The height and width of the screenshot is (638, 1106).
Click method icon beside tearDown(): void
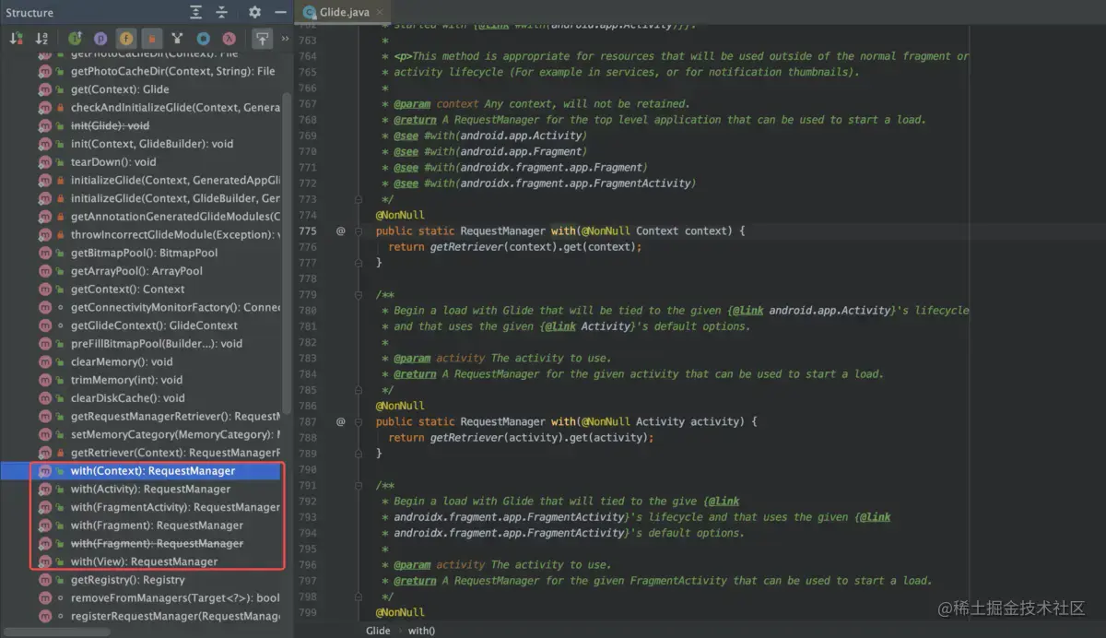(45, 161)
